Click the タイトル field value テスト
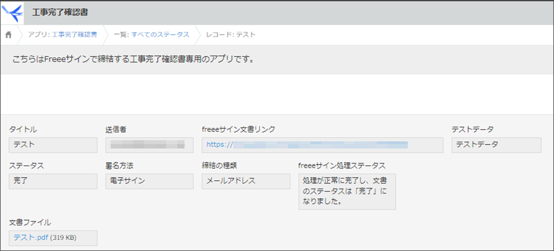The image size is (554, 251). 53,145
